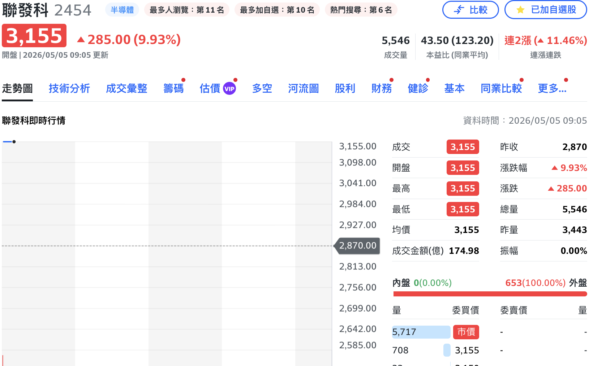Click the 聯發科即時行情 heading
Screen dimensions: 589x366
34,120
